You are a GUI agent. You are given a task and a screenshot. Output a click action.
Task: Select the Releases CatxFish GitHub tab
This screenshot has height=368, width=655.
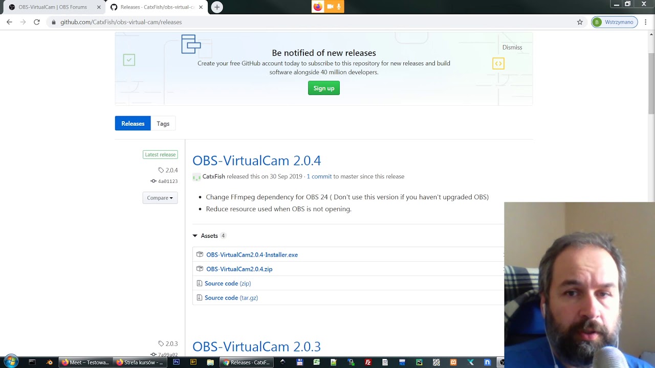(x=156, y=7)
